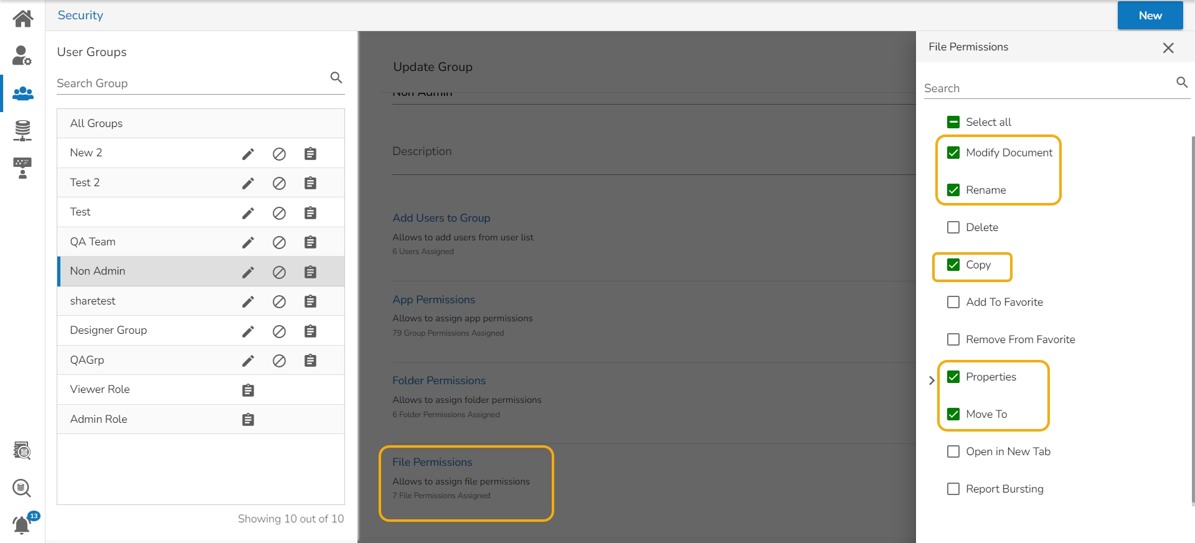Open user settings icon in sidebar
This screenshot has height=543, width=1195.
22,55
